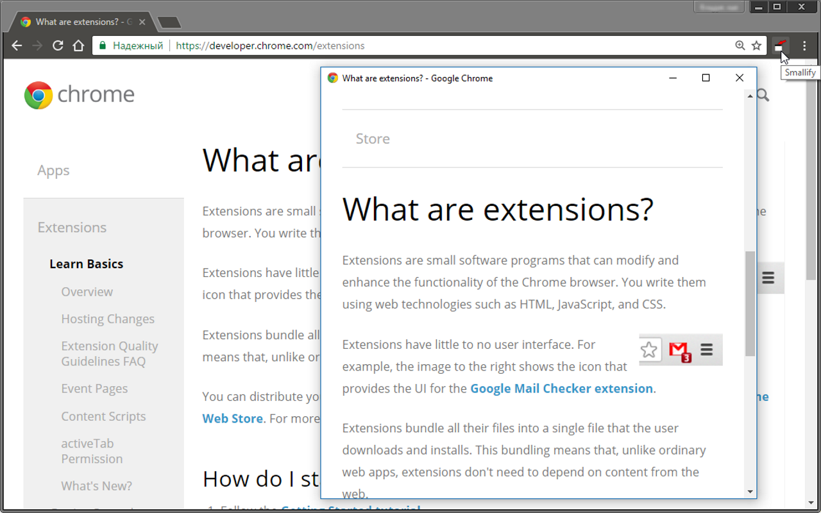Click the Home icon in the browser toolbar
The height and width of the screenshot is (513, 821).
78,46
